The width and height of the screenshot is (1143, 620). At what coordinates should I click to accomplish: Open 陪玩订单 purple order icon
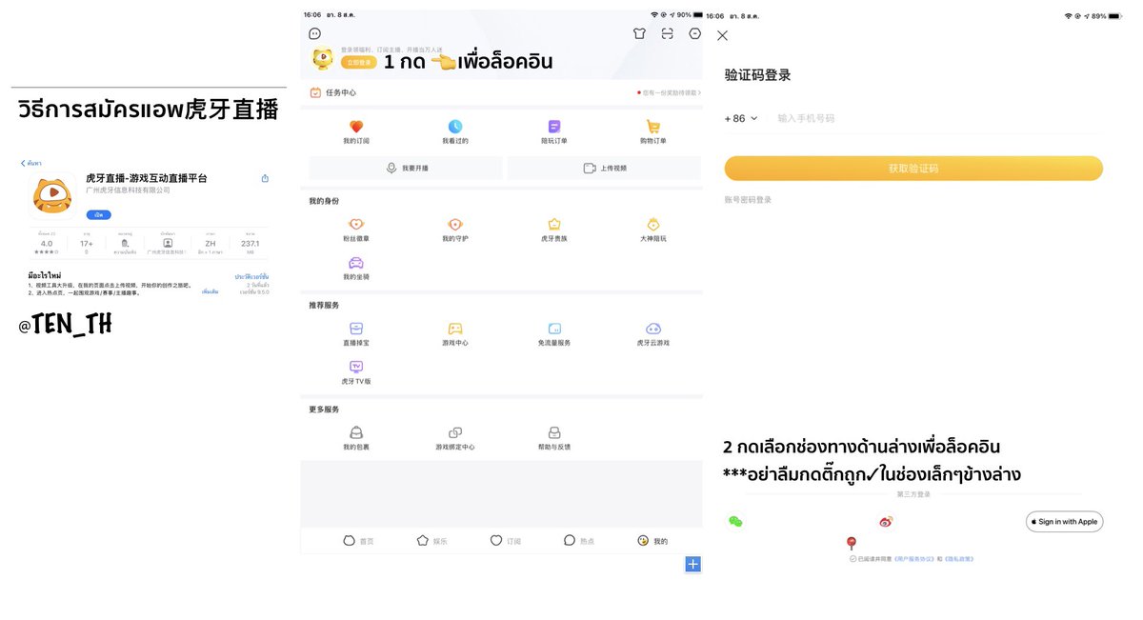554,127
